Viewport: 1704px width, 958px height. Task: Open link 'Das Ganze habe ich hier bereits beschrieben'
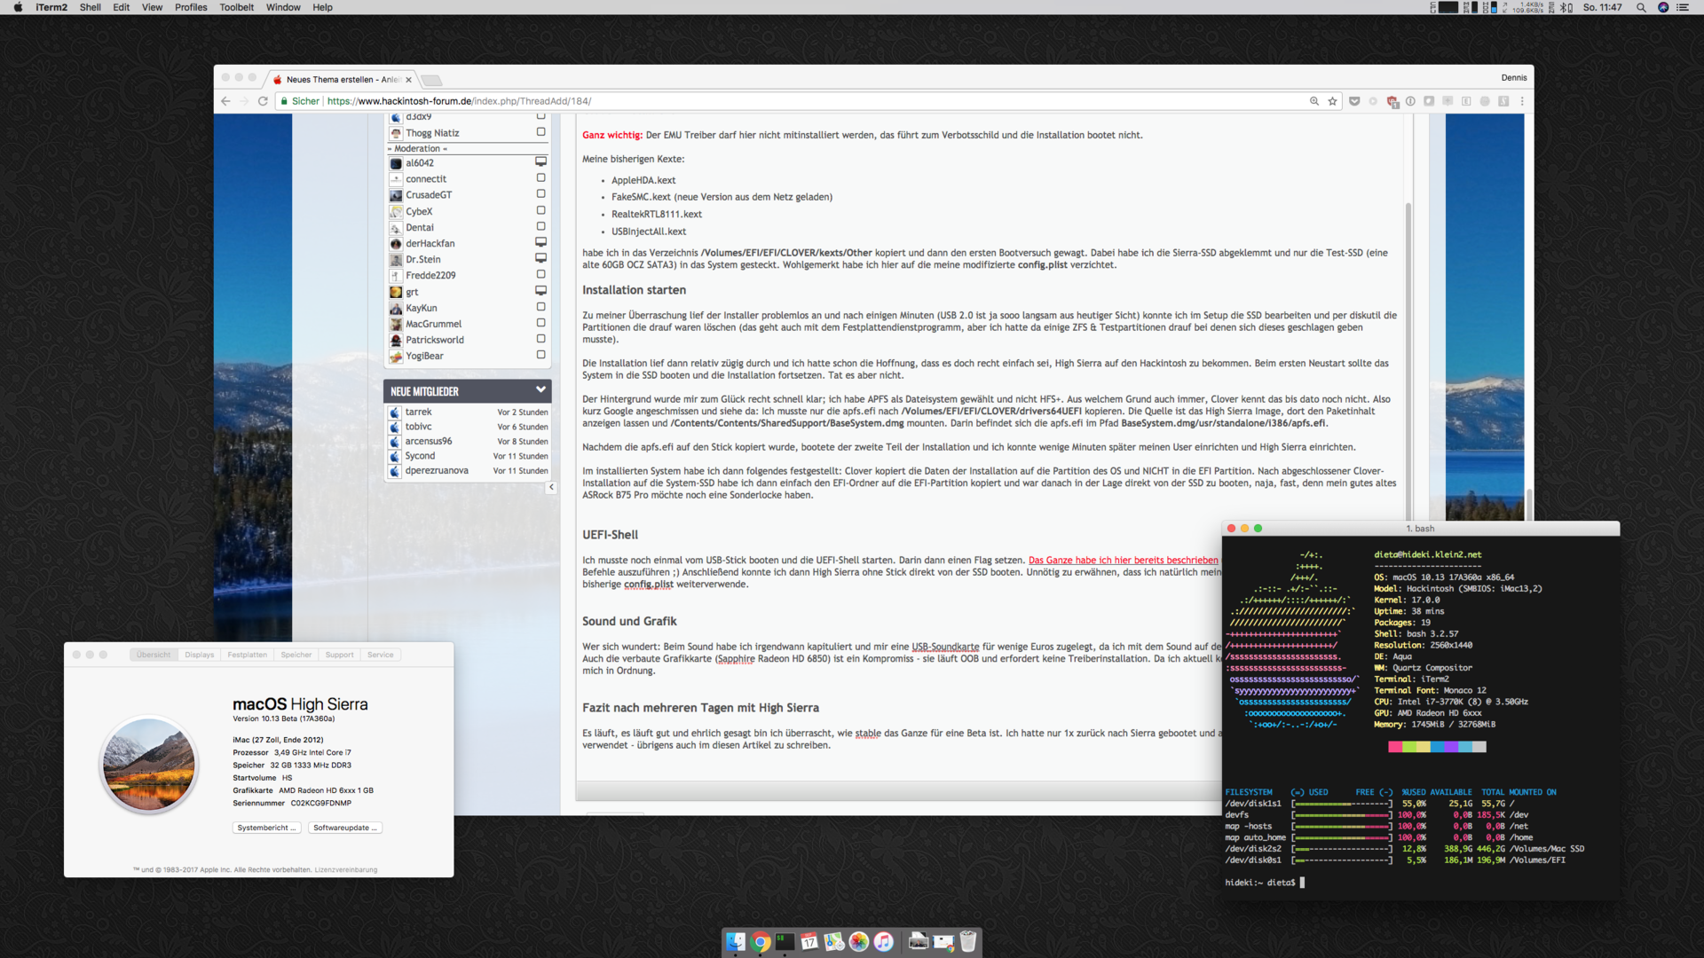[1123, 561]
